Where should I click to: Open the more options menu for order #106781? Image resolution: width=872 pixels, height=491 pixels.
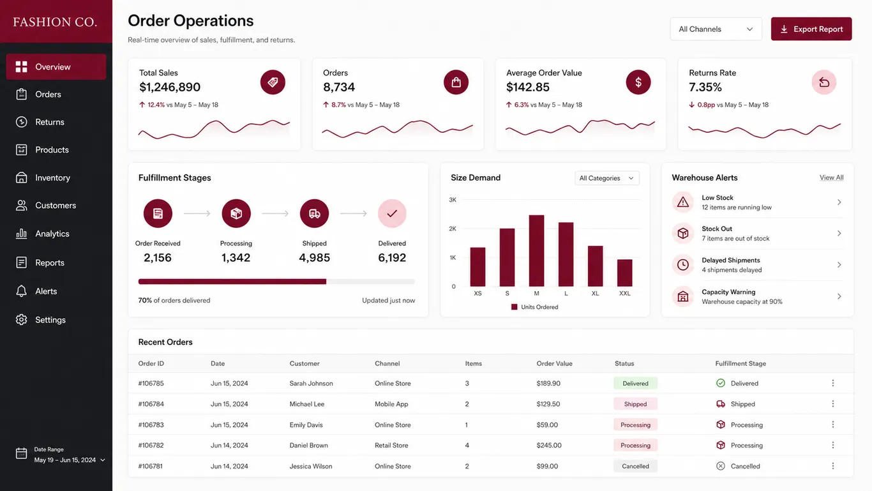click(x=833, y=466)
